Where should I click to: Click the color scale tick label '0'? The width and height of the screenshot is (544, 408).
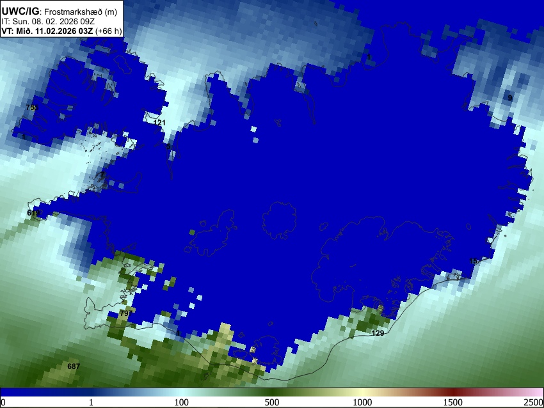pos(3,402)
